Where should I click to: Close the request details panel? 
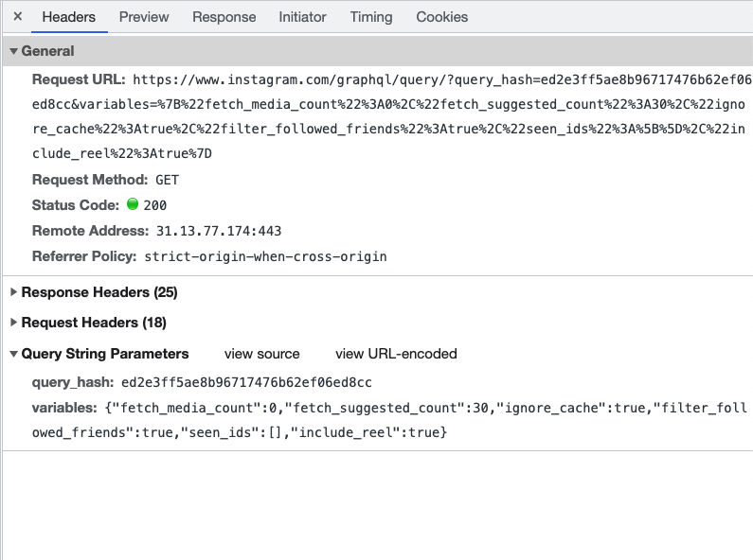click(18, 17)
